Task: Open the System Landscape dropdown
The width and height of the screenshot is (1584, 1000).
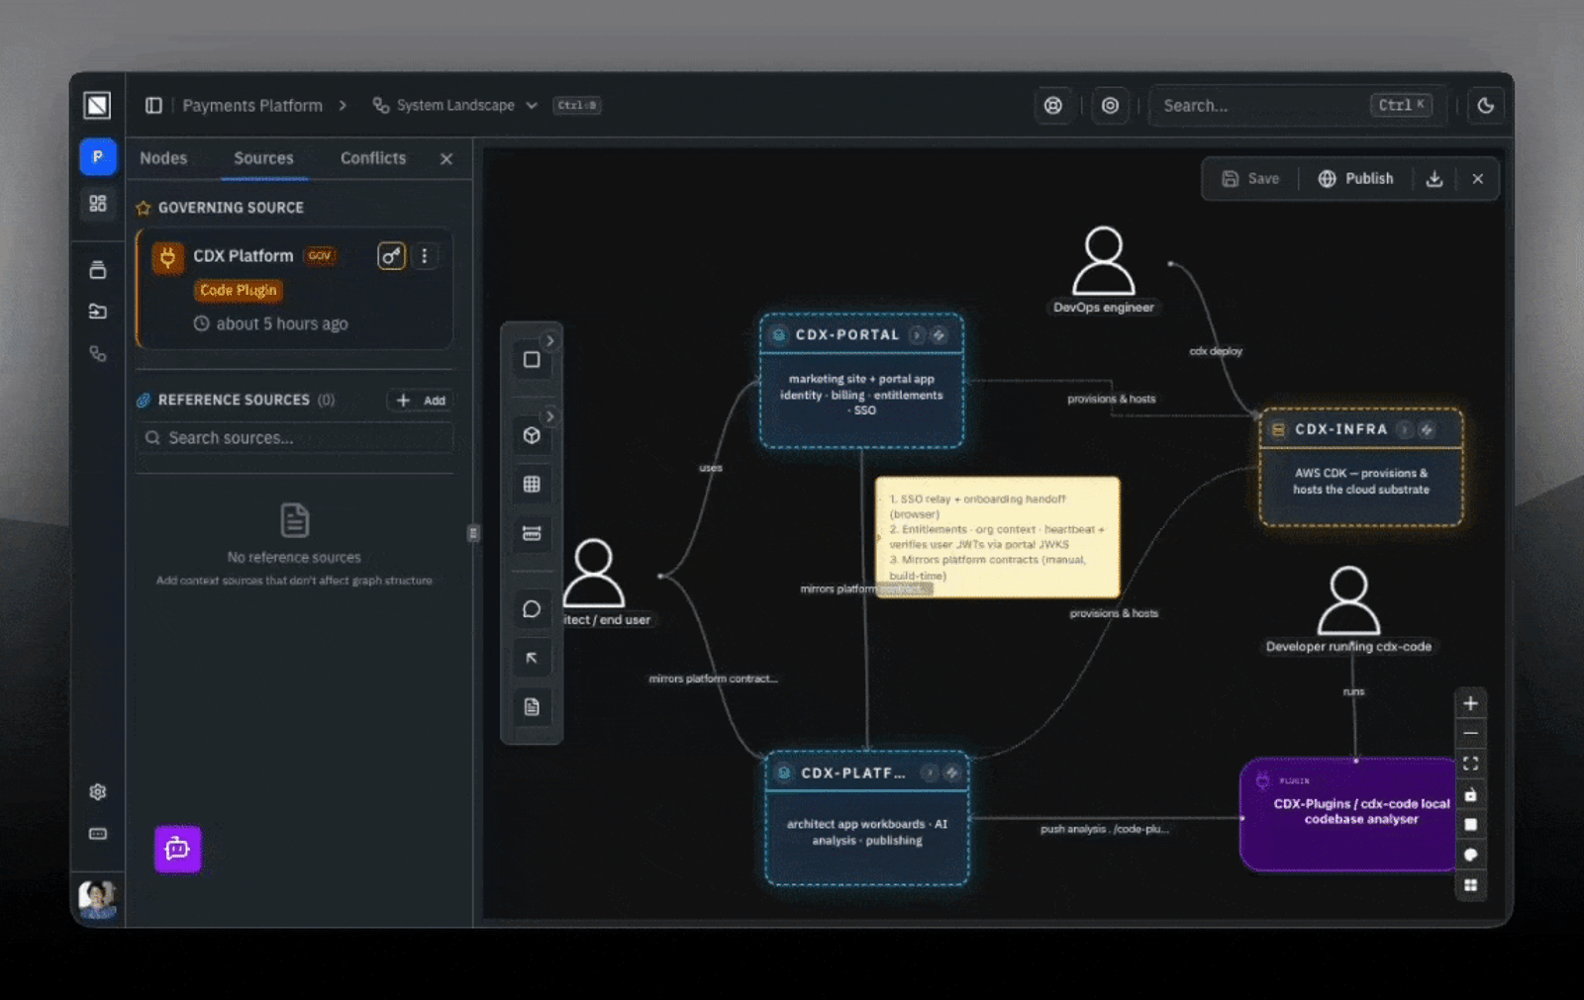Action: coord(455,105)
